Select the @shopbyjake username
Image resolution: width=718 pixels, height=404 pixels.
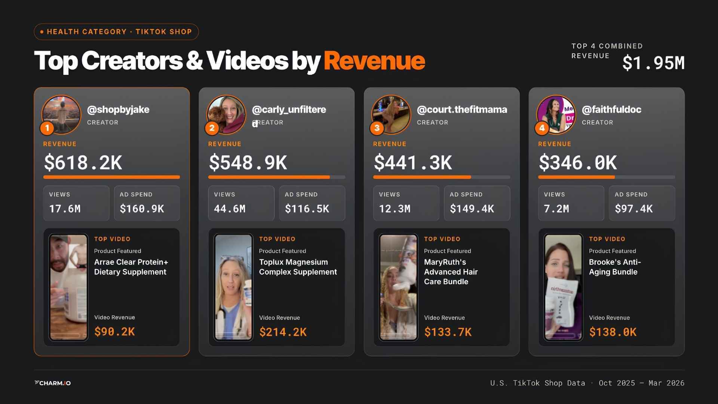tap(118, 110)
